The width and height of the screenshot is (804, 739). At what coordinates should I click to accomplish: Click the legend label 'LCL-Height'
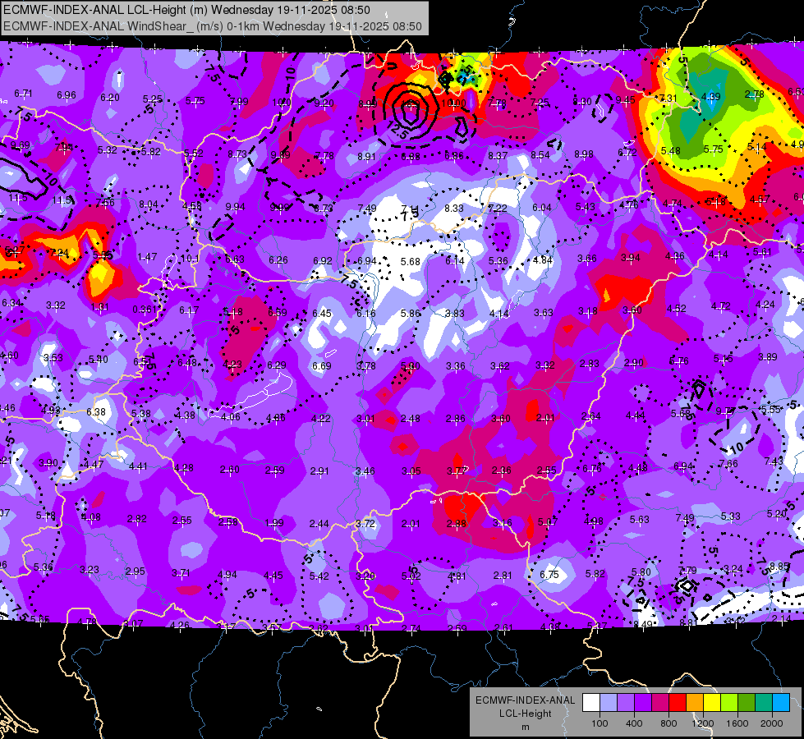pos(526,714)
